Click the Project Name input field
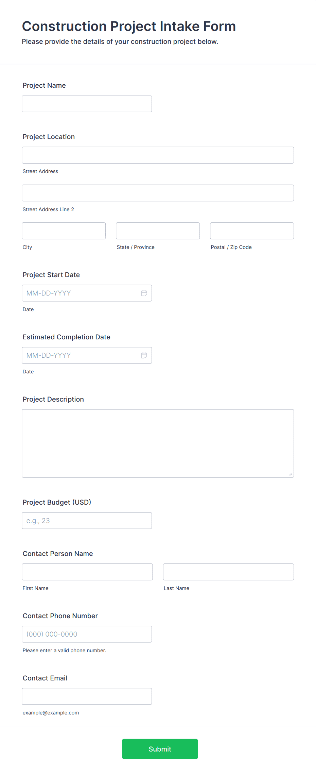The image size is (316, 776). [87, 104]
